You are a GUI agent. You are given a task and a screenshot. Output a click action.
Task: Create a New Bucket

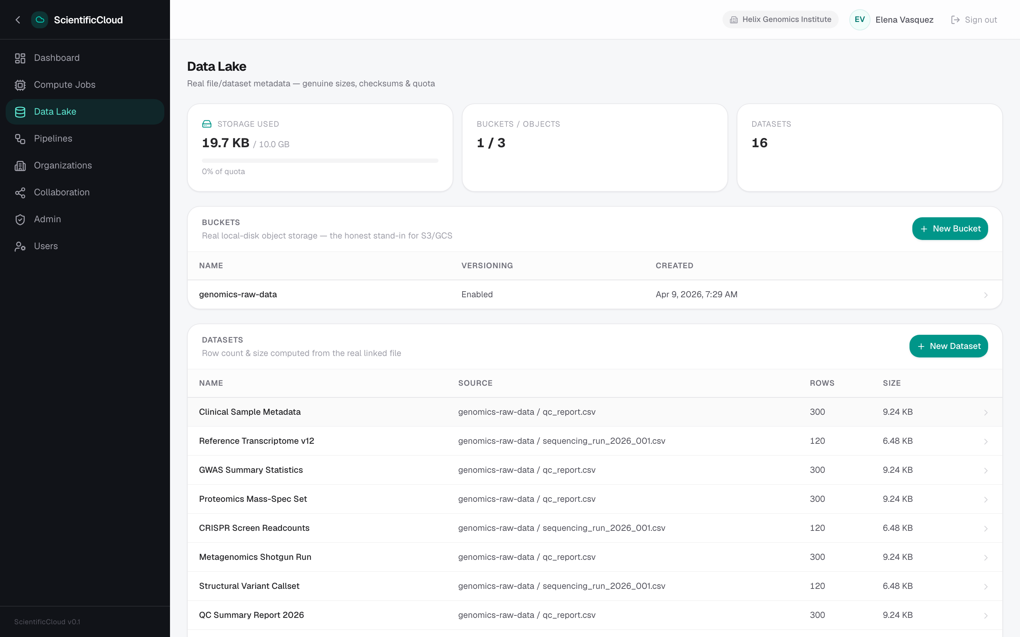click(950, 229)
